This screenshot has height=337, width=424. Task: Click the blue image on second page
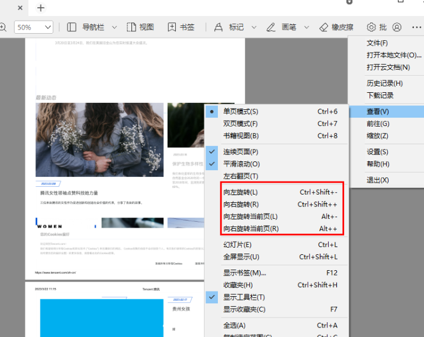[x=102, y=318]
